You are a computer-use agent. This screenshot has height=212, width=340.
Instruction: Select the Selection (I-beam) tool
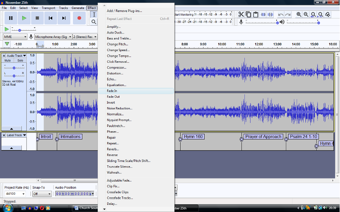(x=94, y=15)
